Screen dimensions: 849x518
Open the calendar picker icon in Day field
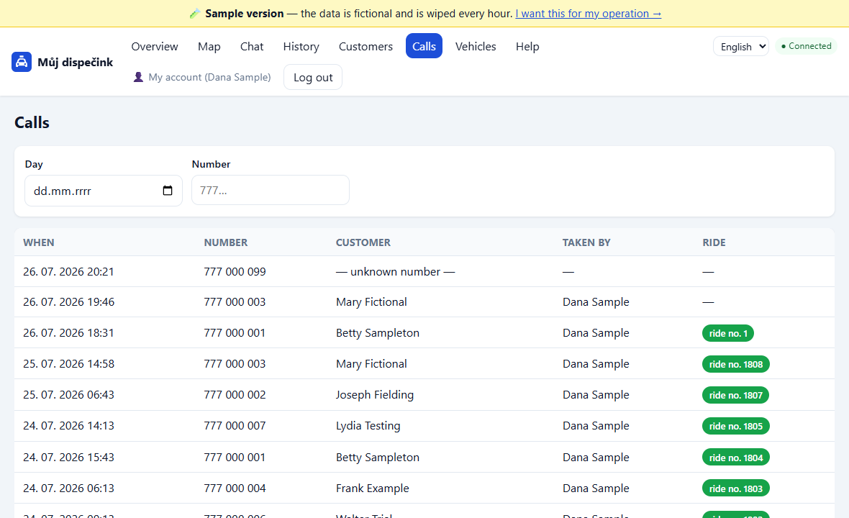168,191
